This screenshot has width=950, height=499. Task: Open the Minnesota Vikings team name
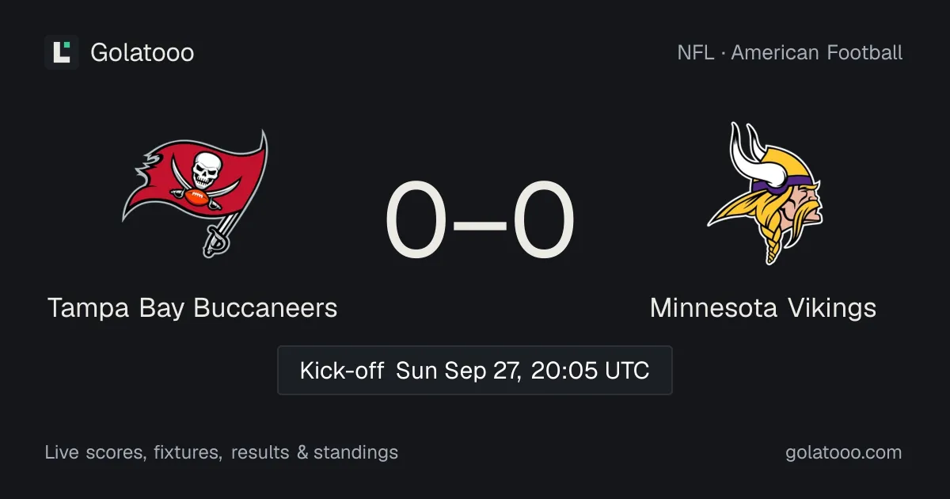point(763,308)
